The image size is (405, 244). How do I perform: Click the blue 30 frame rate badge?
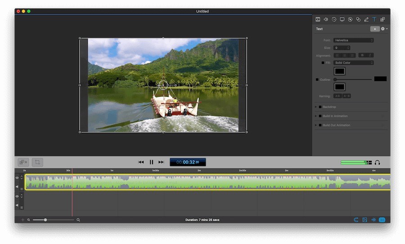[382, 220]
